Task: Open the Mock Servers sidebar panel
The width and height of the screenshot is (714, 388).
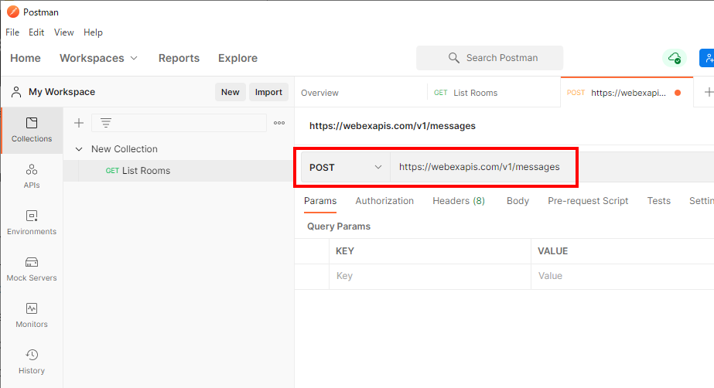Action: pyautogui.click(x=32, y=269)
